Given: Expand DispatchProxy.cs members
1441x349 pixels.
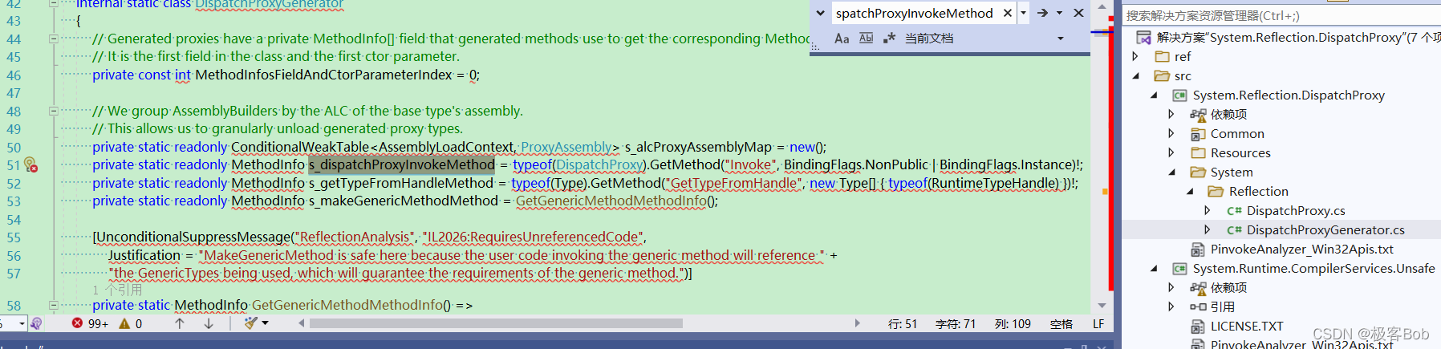Looking at the screenshot, I should tap(1208, 210).
